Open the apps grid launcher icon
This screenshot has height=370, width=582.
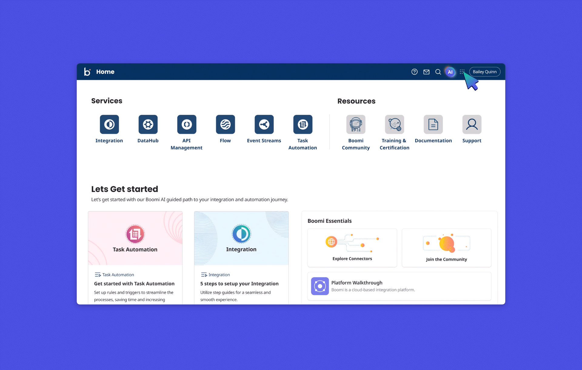pos(462,72)
